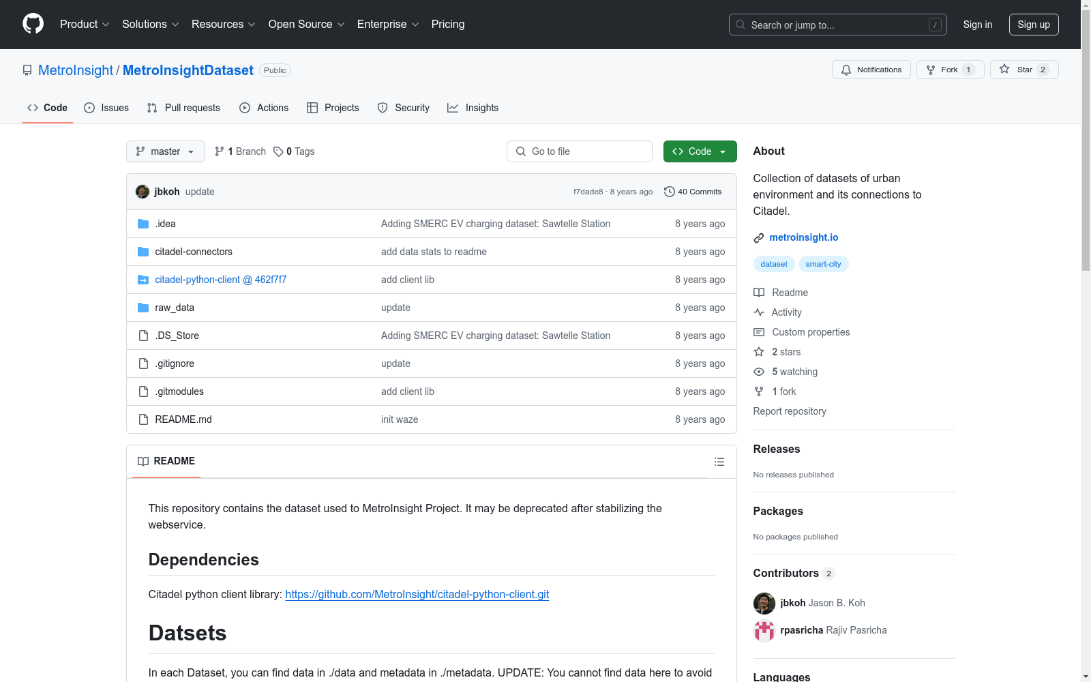
Task: Open the Issues tab
Action: 106,108
